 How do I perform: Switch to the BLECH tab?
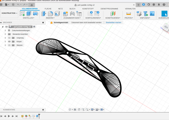[x=72, y=9]
